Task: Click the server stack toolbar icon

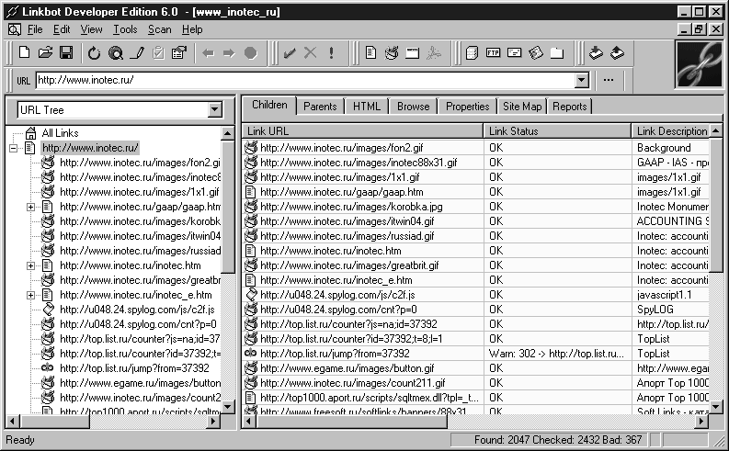Action: pos(472,53)
